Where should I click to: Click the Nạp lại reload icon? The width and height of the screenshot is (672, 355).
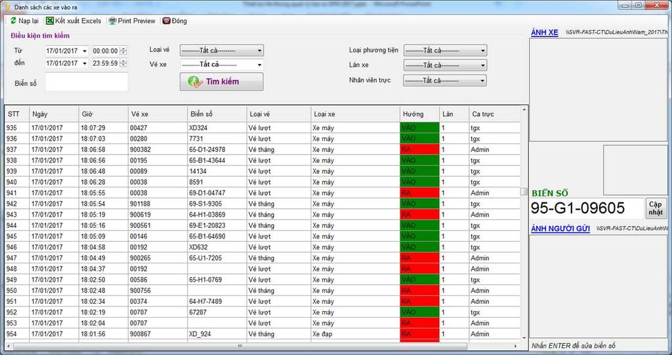point(14,21)
